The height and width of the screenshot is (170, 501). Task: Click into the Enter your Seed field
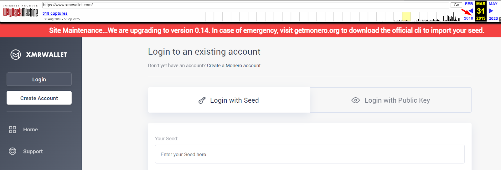(309, 154)
